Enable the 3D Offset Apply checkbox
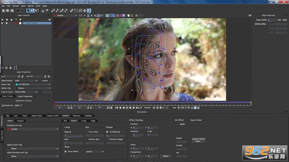The width and height of the screenshot is (289, 162). [x=177, y=124]
